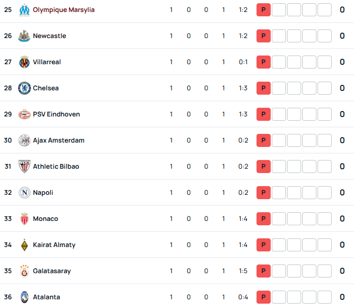Click the Athletic Bilbao club crest
354x308 pixels.
(x=25, y=167)
